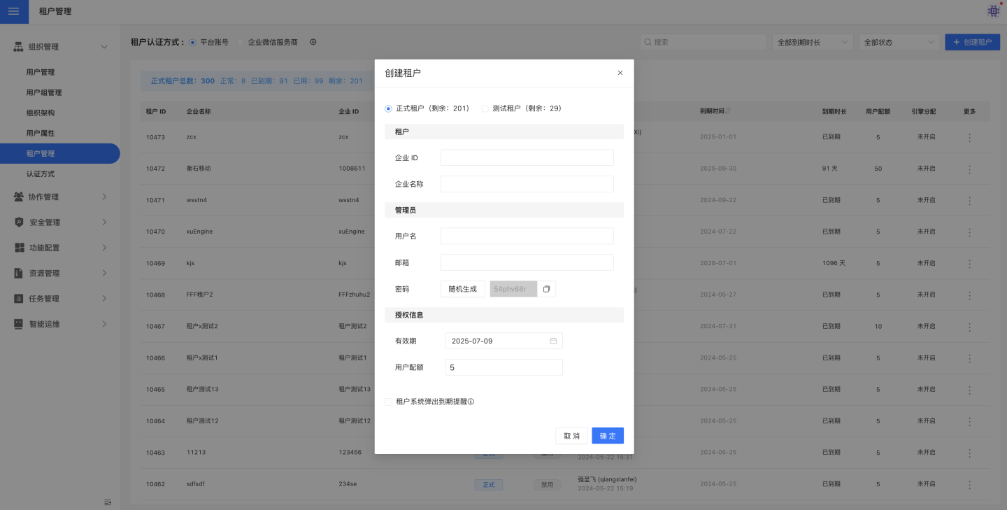Image resolution: width=1007 pixels, height=510 pixels.
Task: Close the 创建租户 dialog with X
Action: (x=620, y=73)
